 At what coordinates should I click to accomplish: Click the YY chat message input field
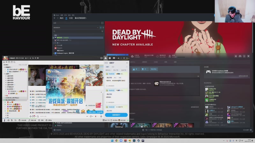62,116
